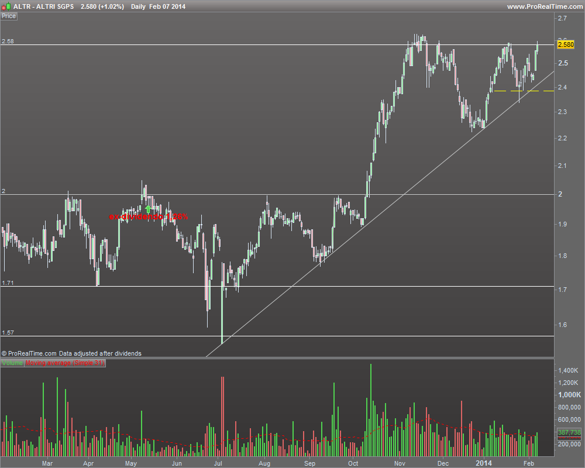Screen dimensions: 585x468
Task: Select the yellow 2.580 current price tag
Action: (566, 44)
